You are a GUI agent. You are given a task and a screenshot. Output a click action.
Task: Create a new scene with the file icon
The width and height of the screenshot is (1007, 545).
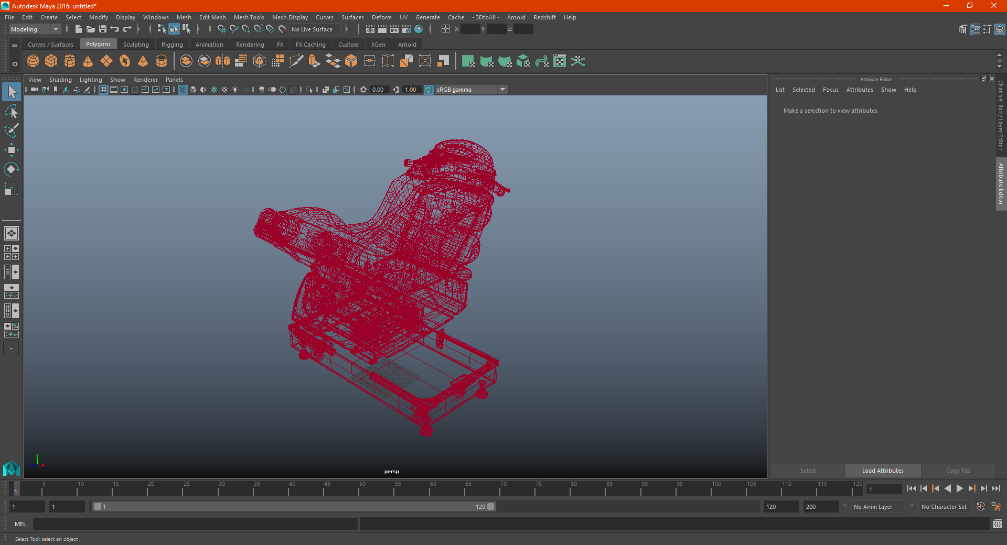point(78,29)
